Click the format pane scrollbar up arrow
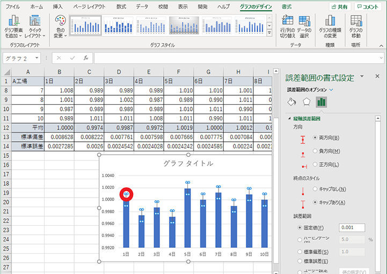This screenshot has width=387, height=274. [378, 119]
